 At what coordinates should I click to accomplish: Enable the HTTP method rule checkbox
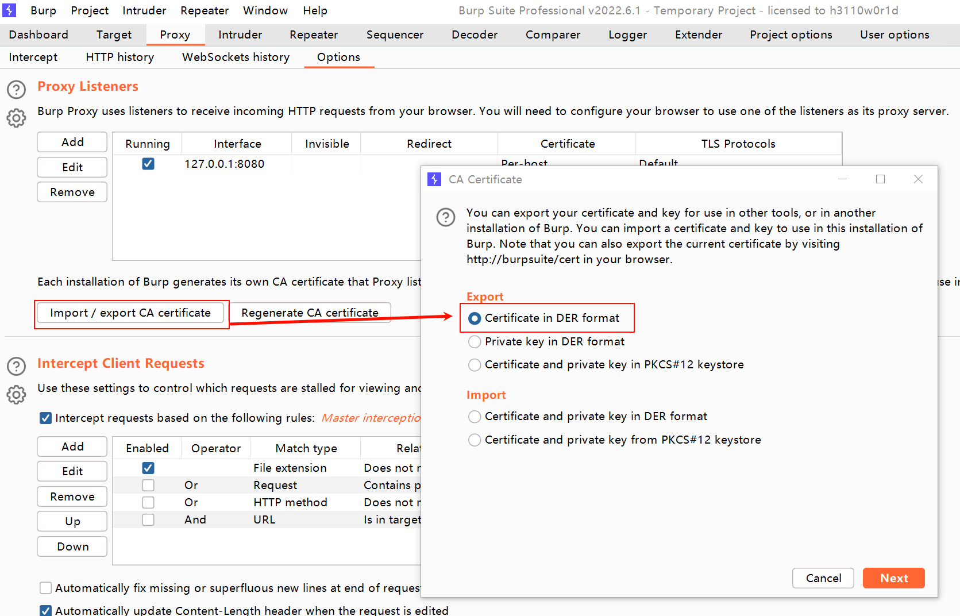(x=148, y=502)
